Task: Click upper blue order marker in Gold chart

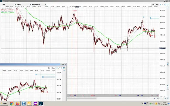Action: tap(144, 17)
